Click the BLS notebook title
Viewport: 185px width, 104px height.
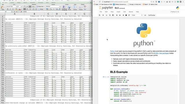[117, 8]
